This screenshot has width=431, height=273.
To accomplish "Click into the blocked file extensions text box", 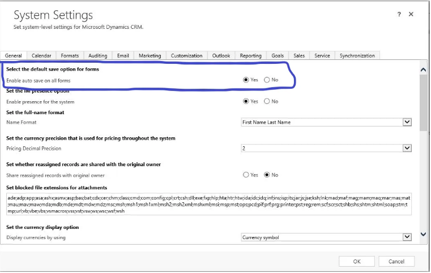I will 208,204.
